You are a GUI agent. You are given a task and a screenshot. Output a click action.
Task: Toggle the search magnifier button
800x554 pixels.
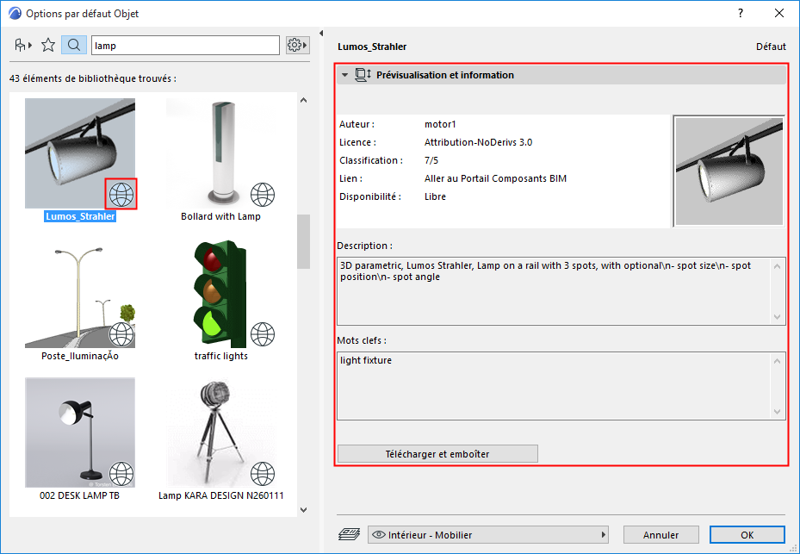[x=74, y=46]
